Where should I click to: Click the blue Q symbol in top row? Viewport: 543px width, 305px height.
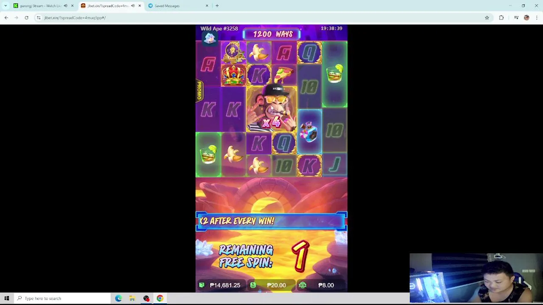[x=309, y=53]
